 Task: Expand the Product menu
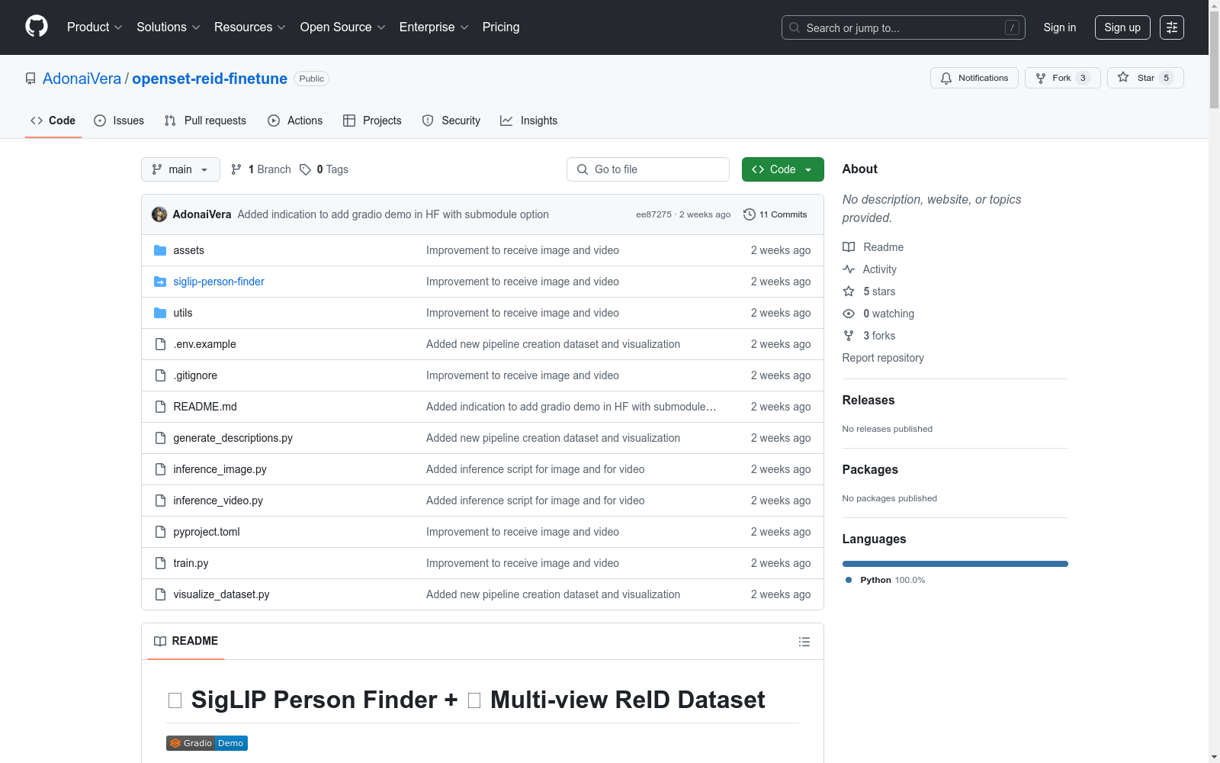click(x=95, y=27)
